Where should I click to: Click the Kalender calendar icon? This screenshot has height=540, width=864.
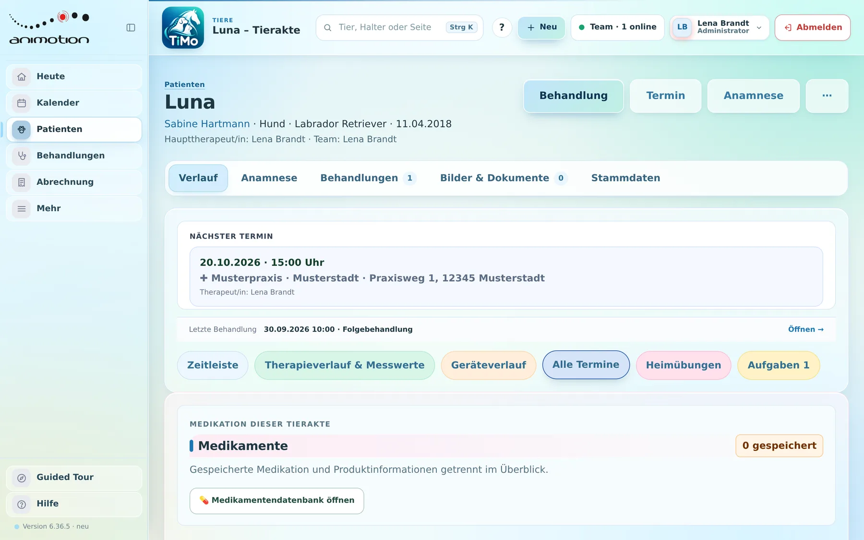point(22,103)
